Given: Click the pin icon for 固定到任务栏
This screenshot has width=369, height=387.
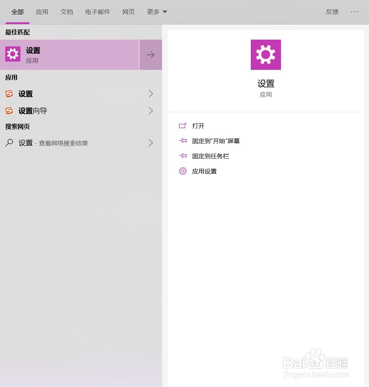Looking at the screenshot, I should point(183,156).
